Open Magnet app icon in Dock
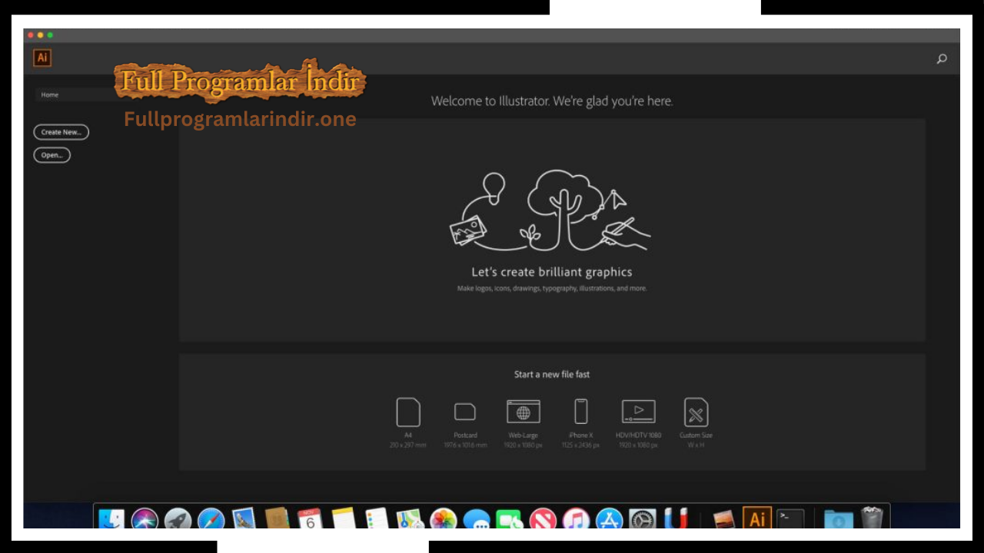The width and height of the screenshot is (984, 553). (676, 518)
